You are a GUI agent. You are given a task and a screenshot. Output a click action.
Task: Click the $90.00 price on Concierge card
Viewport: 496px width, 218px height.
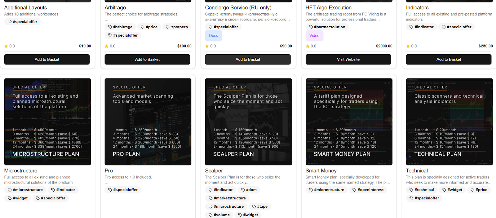(286, 46)
